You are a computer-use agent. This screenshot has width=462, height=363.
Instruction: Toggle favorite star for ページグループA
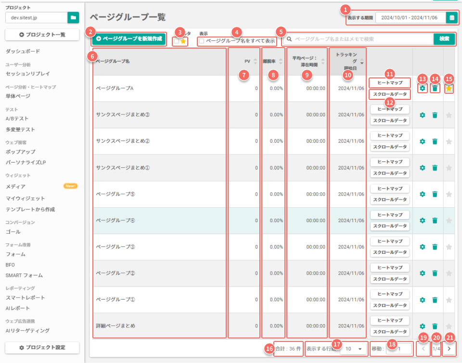(449, 88)
